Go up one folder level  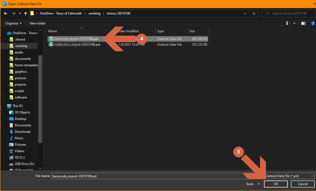click(25, 13)
